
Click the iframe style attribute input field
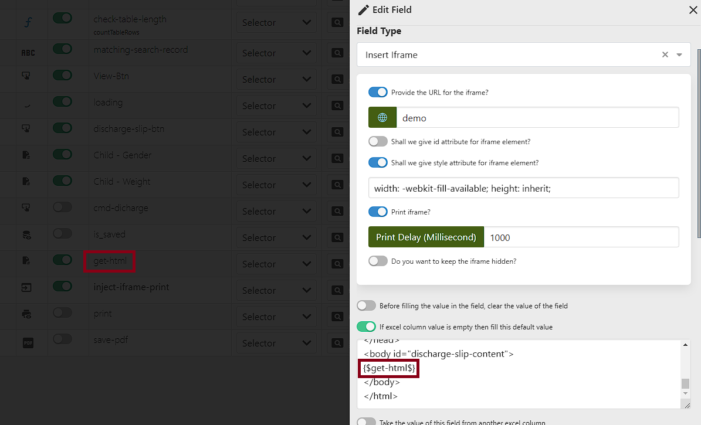tap(523, 188)
